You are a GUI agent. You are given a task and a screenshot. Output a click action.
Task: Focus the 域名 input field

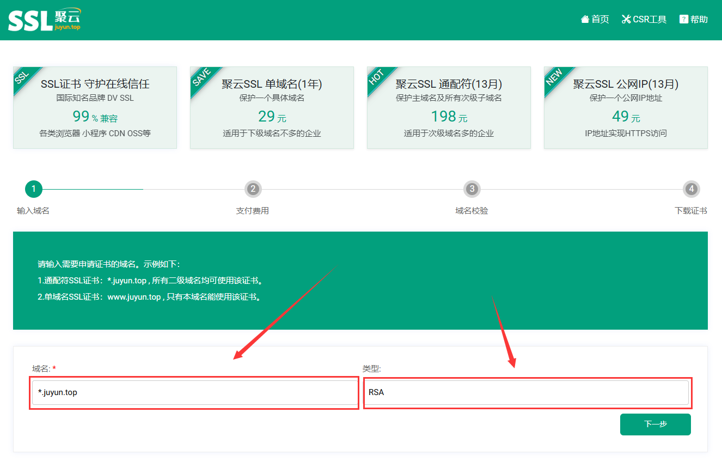click(x=194, y=392)
